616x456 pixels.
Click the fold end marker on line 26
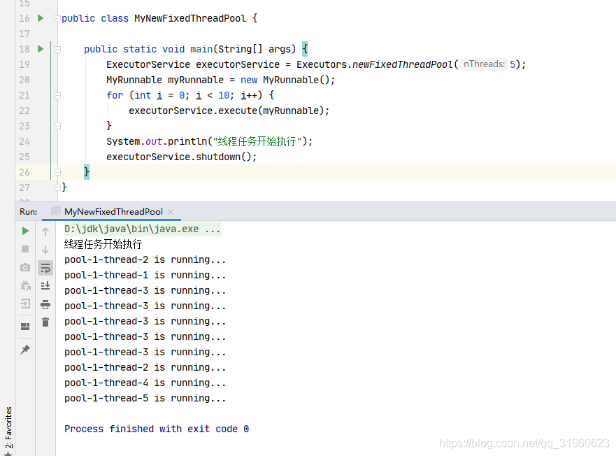tap(58, 172)
